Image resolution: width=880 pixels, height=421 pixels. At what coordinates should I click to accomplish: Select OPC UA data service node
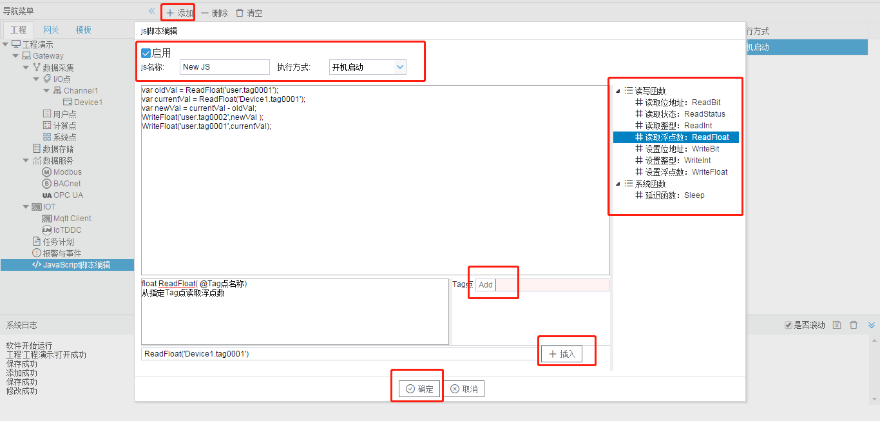coord(62,195)
